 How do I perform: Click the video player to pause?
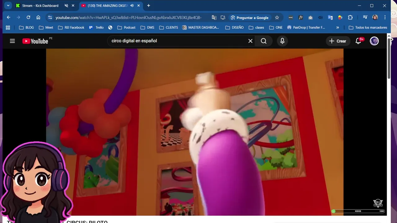pos(195,132)
